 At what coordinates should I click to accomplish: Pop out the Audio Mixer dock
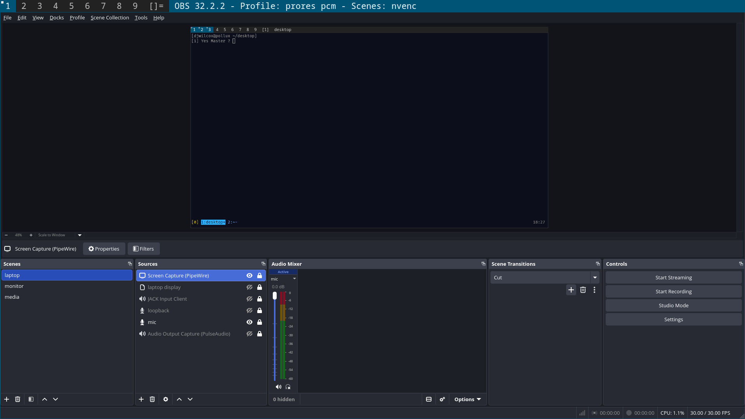tap(483, 264)
